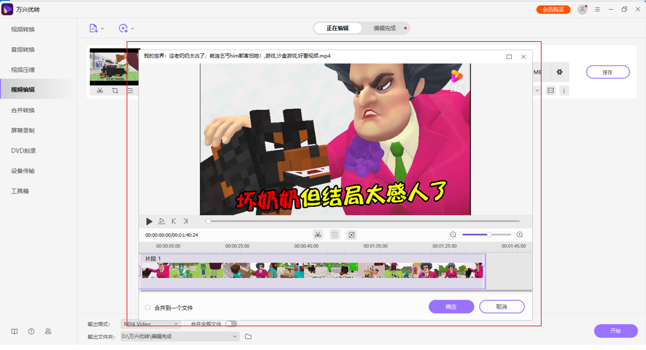Expand the output folder path dropdown
Screen dimensions: 646x350
tap(234, 336)
